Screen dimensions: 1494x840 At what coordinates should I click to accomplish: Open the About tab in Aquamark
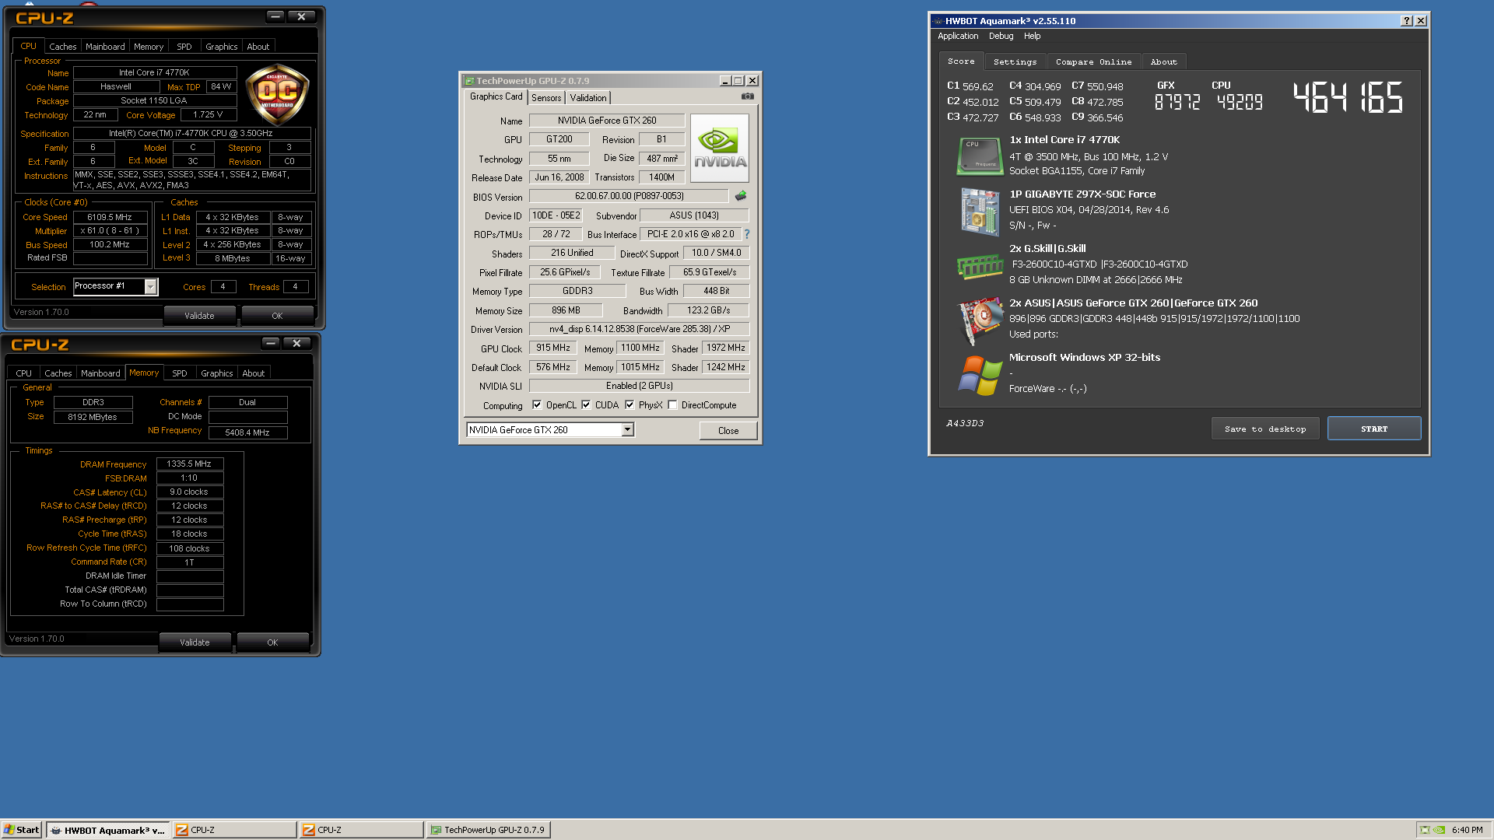(x=1163, y=61)
